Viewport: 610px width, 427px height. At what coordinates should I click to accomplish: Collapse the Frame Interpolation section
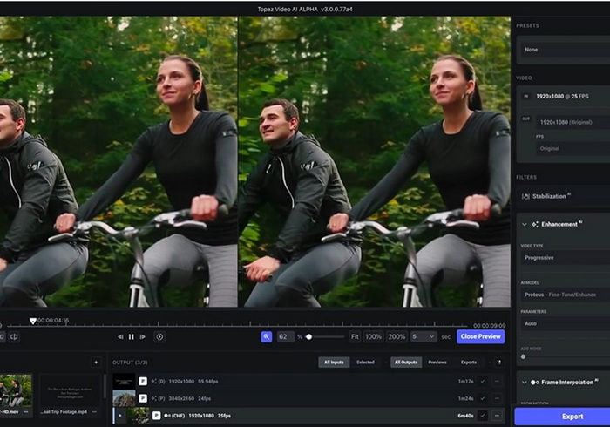[525, 383]
